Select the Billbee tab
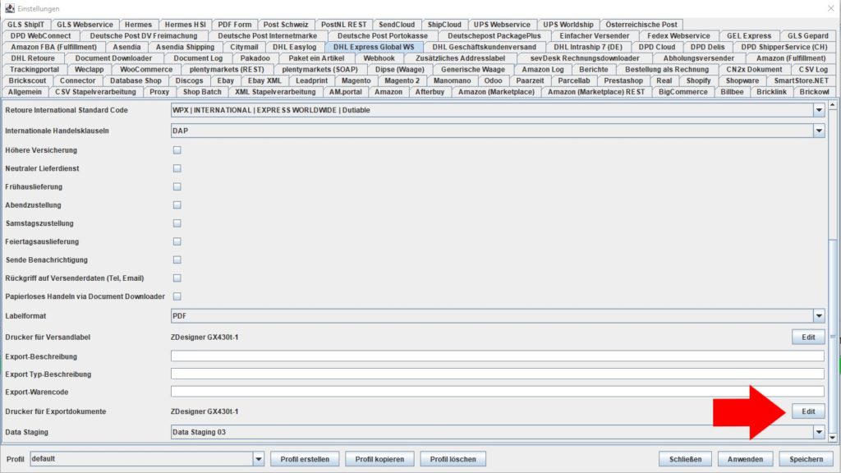This screenshot has width=841, height=473. click(732, 92)
